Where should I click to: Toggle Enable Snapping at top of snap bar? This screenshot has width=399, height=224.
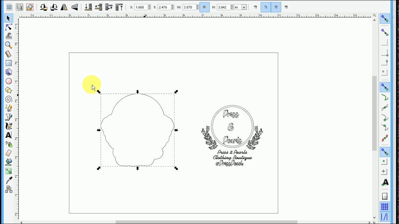click(385, 19)
